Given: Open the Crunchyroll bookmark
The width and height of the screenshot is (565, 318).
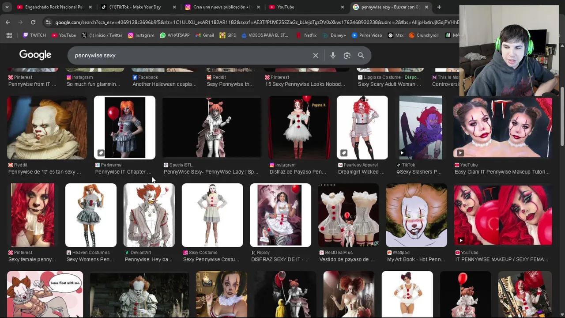Looking at the screenshot, I should coord(424,35).
